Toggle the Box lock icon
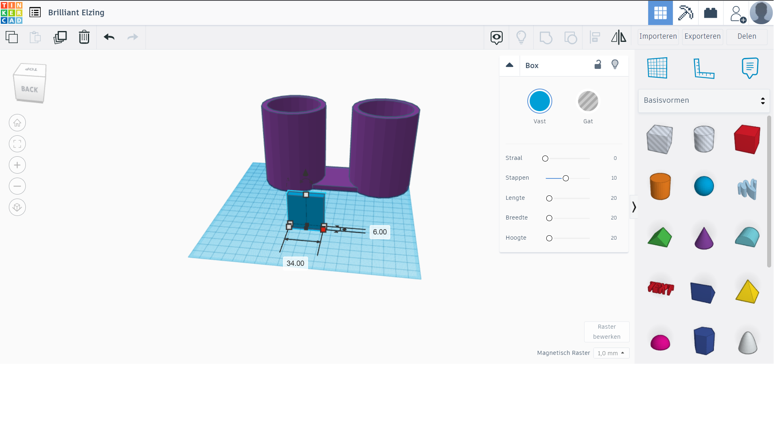This screenshot has width=774, height=435. [x=598, y=65]
